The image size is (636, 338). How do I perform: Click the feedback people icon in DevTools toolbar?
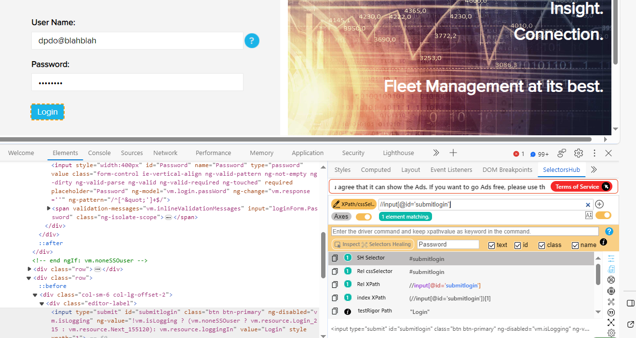click(x=562, y=153)
